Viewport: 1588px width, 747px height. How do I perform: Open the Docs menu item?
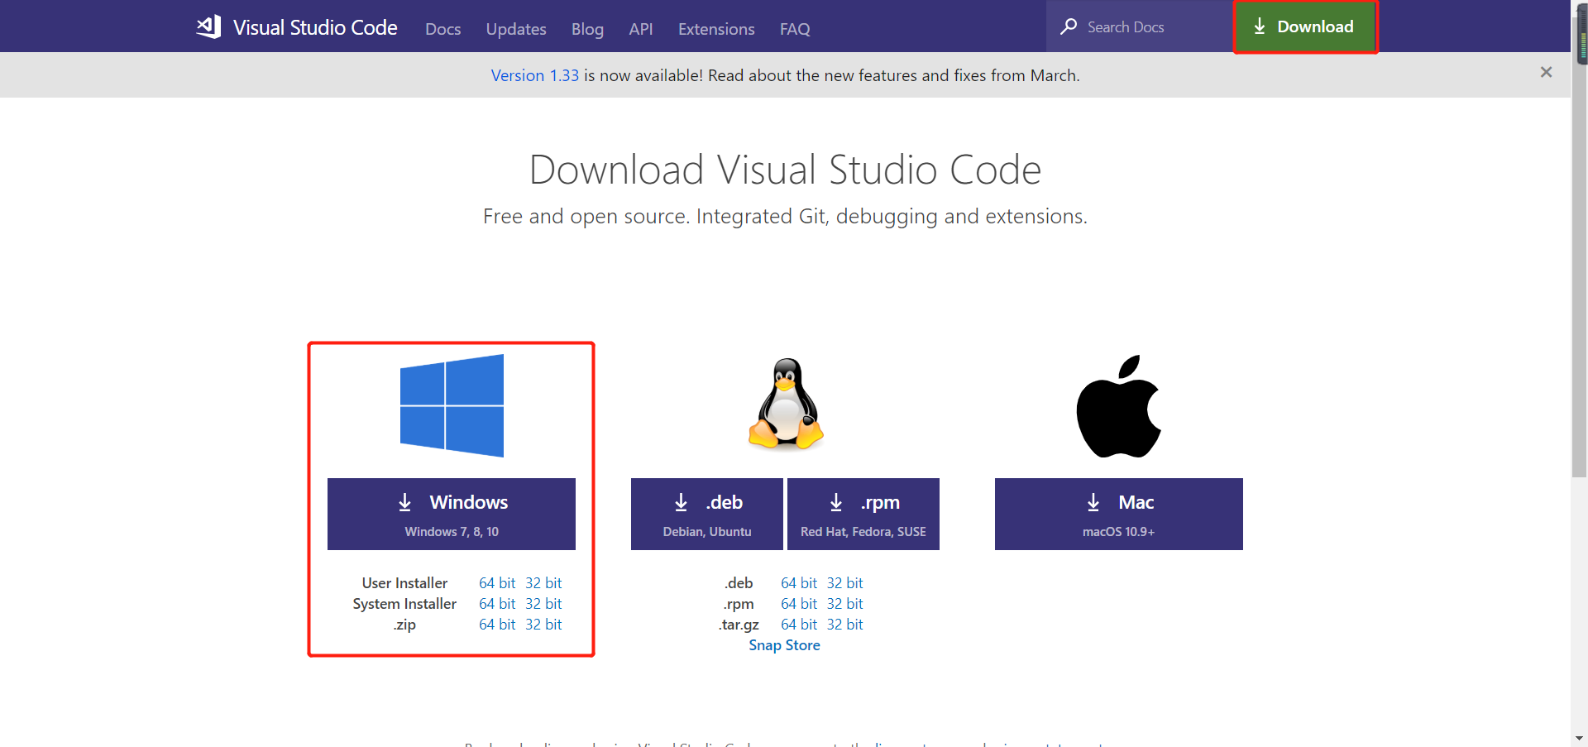coord(442,29)
